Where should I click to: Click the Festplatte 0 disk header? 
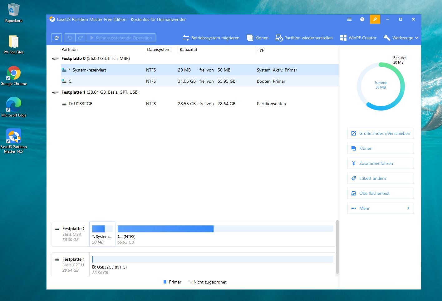pyautogui.click(x=96, y=58)
